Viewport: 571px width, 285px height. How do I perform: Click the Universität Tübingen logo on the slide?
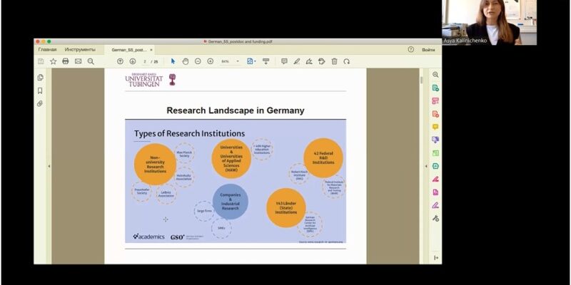[151, 80]
